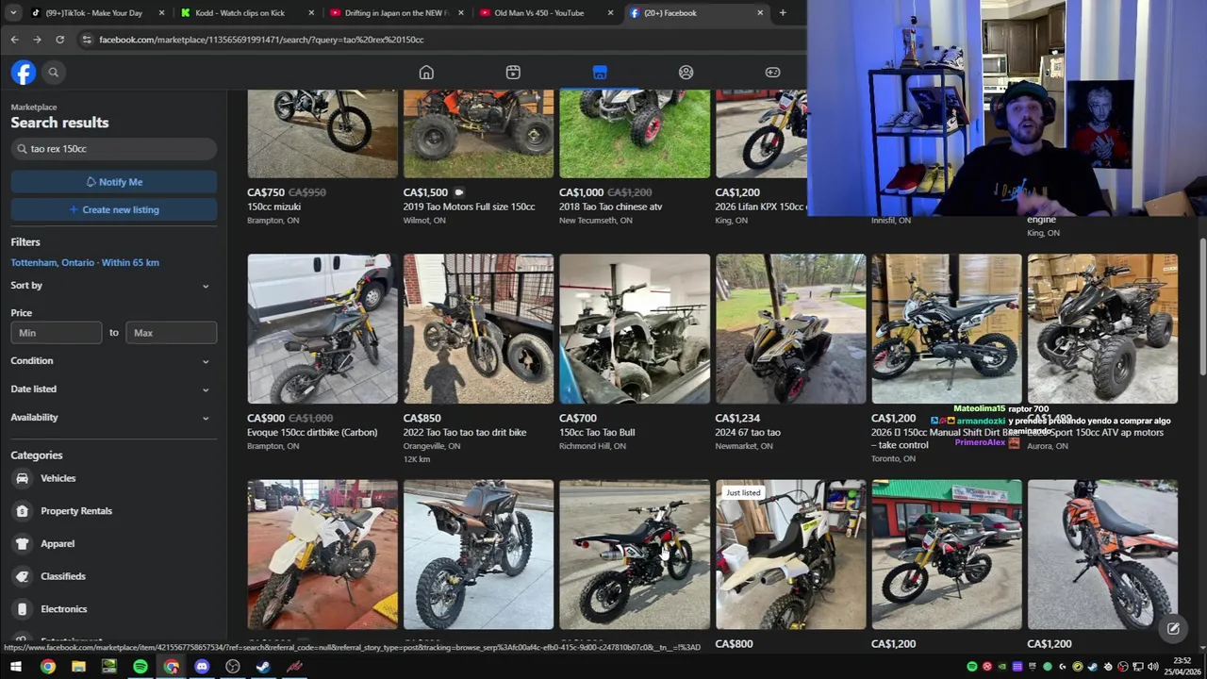Select the Marketplace storefront icon
Viewport: 1207px width, 679px height.
[600, 73]
